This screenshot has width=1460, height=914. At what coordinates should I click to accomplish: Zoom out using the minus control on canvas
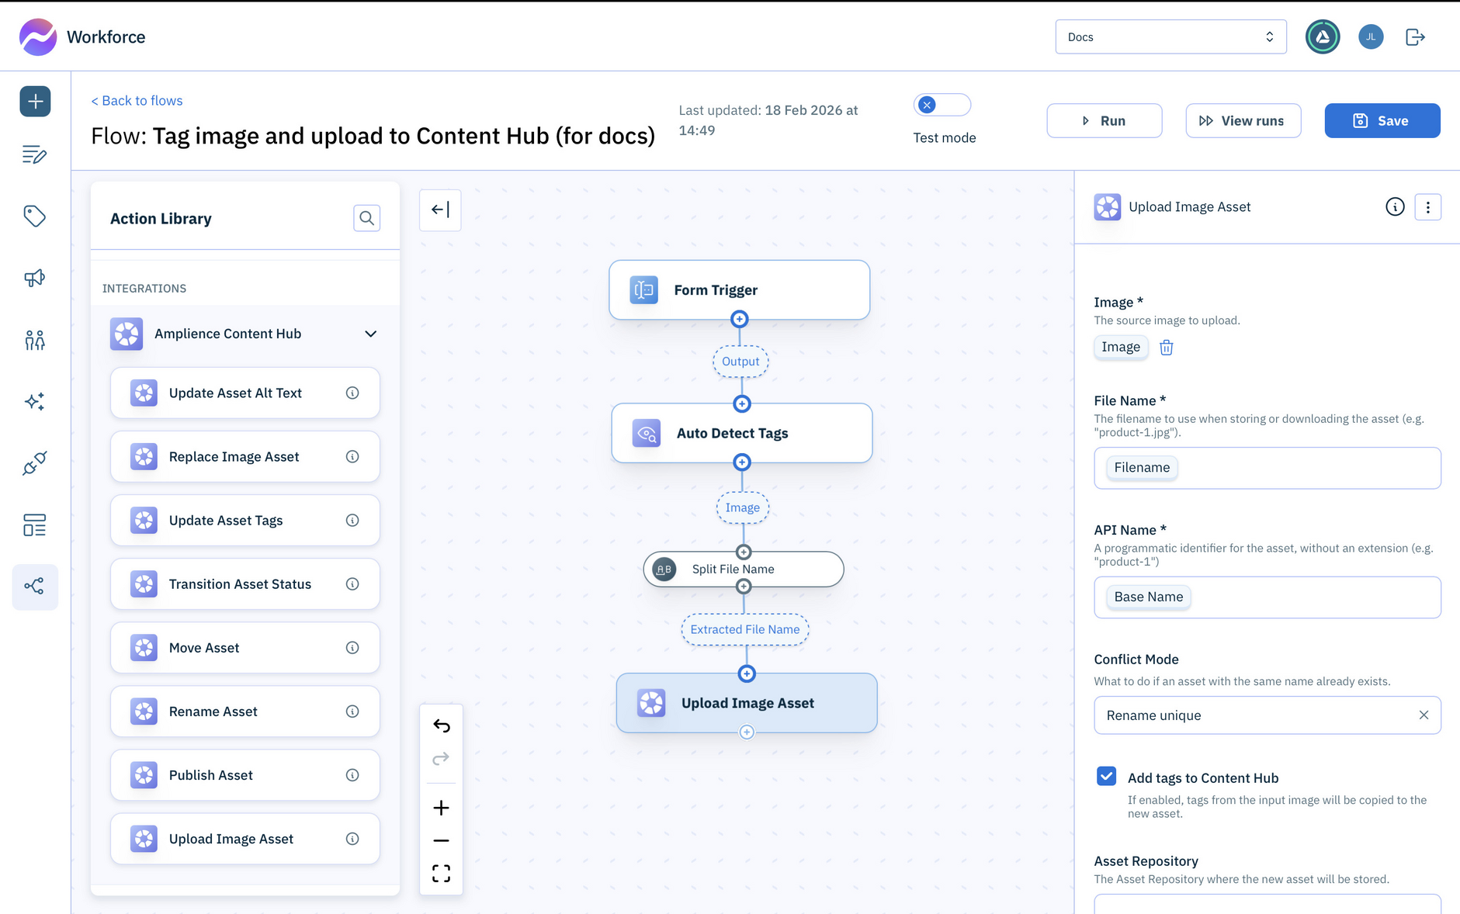[441, 840]
